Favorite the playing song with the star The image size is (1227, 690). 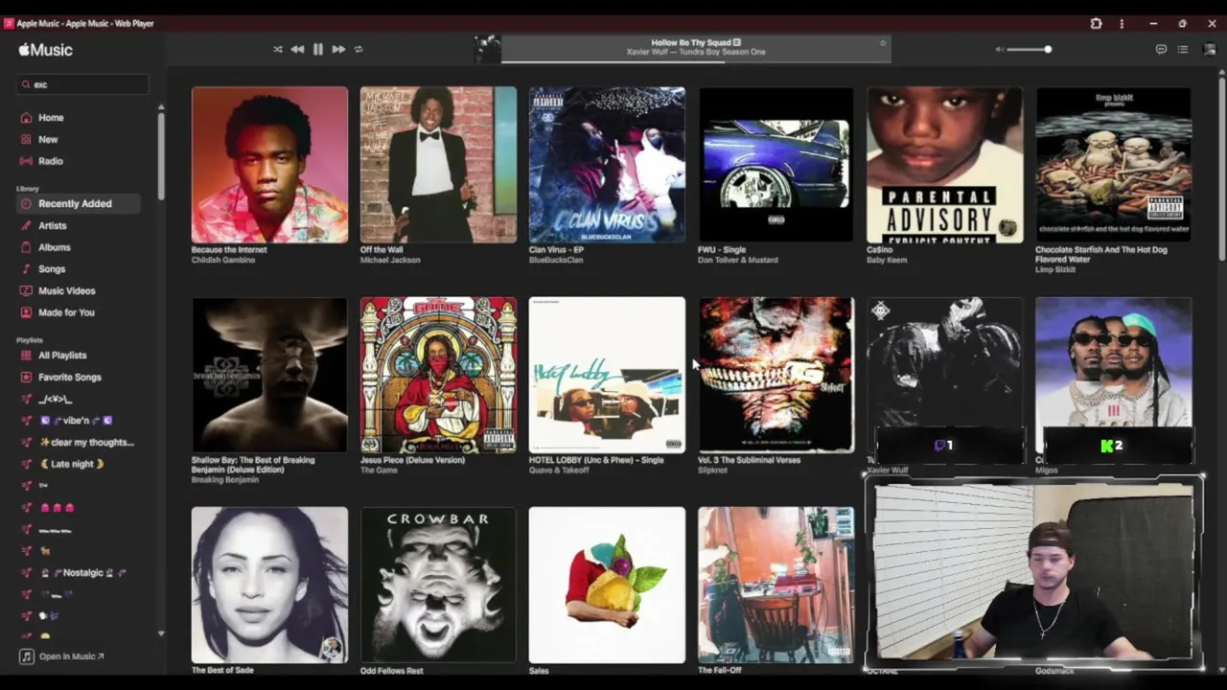883,43
